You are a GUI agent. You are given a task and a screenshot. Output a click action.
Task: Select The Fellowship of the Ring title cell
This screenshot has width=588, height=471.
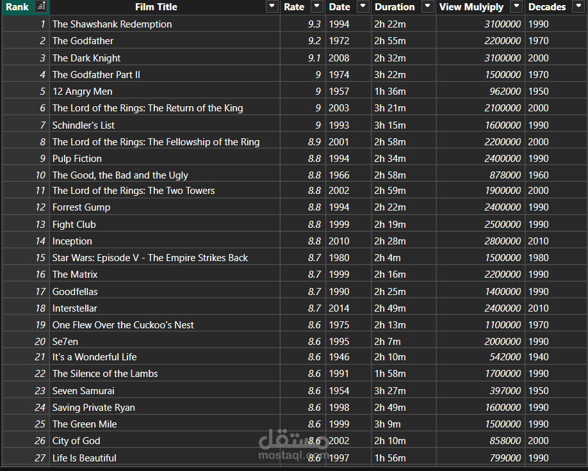tap(165, 141)
